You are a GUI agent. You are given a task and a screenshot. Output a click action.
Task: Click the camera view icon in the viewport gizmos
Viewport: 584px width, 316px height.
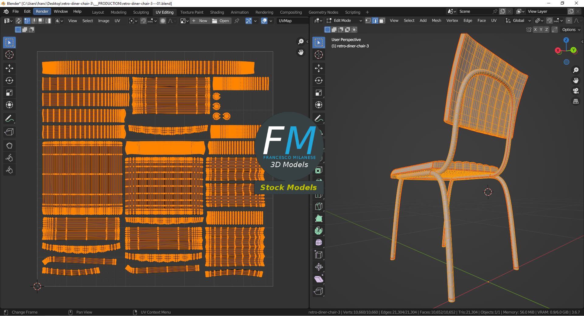tap(576, 91)
